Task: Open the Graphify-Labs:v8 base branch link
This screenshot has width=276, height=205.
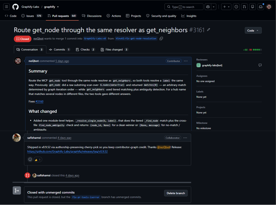Action: tap(95, 39)
